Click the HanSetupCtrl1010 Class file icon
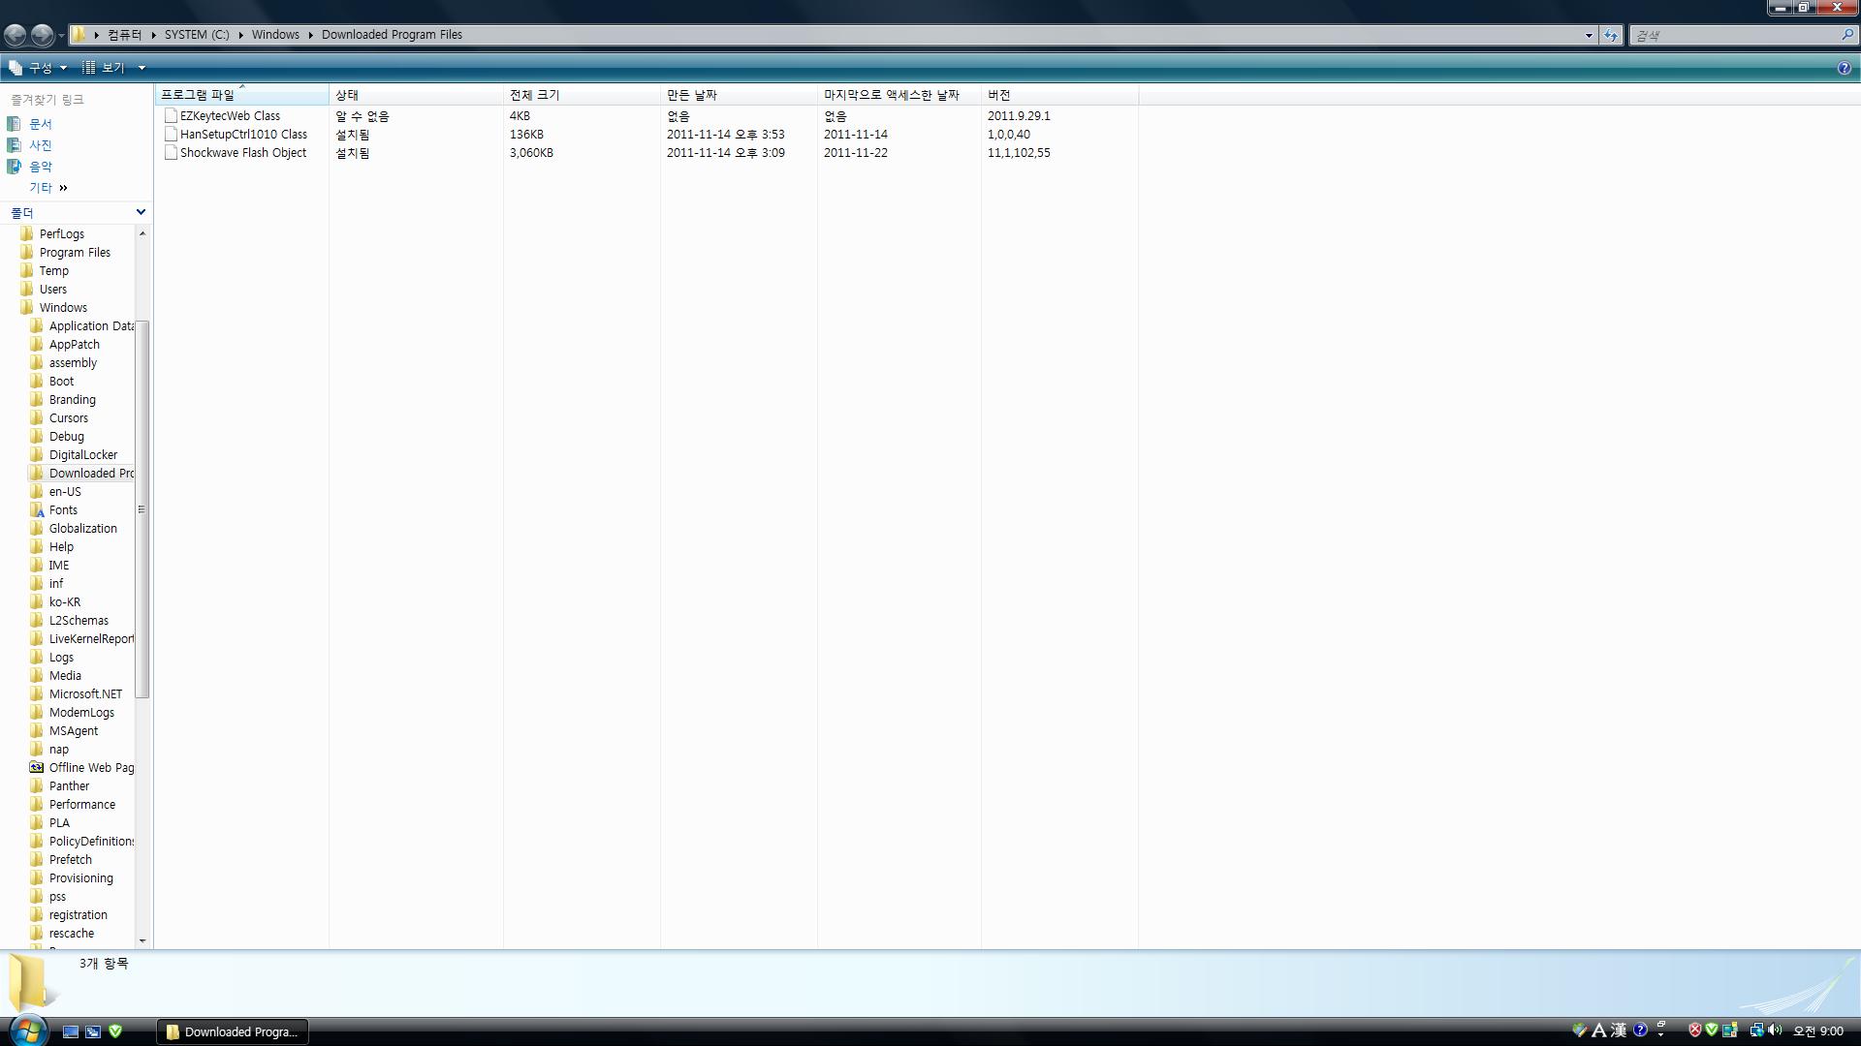The width and height of the screenshot is (1861, 1046). (171, 135)
